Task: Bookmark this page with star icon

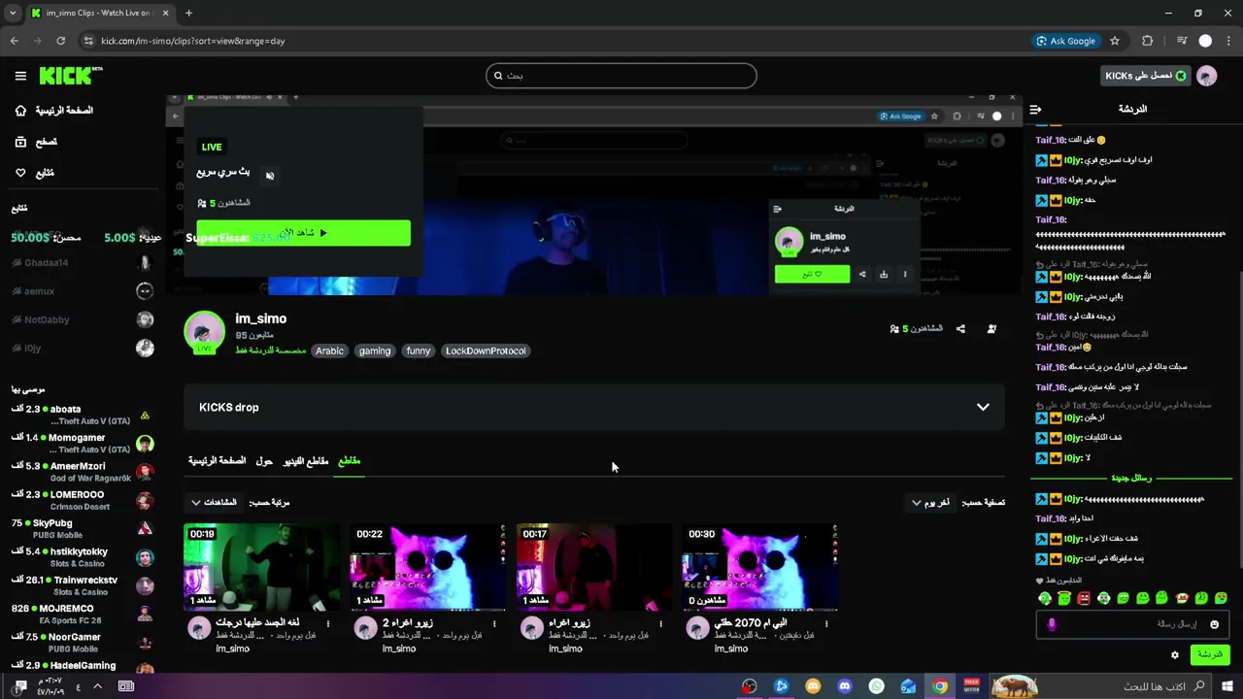Action: coord(1115,41)
